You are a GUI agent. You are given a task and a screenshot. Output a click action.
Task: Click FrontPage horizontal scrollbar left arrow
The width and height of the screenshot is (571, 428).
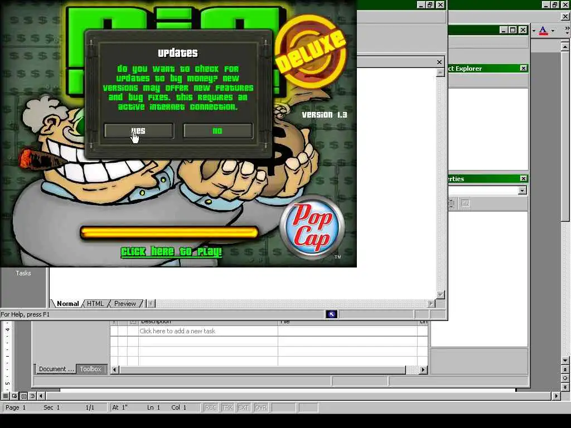(x=151, y=304)
